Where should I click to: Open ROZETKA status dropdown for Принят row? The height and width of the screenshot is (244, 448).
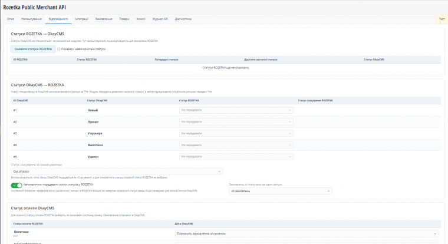click(x=236, y=122)
